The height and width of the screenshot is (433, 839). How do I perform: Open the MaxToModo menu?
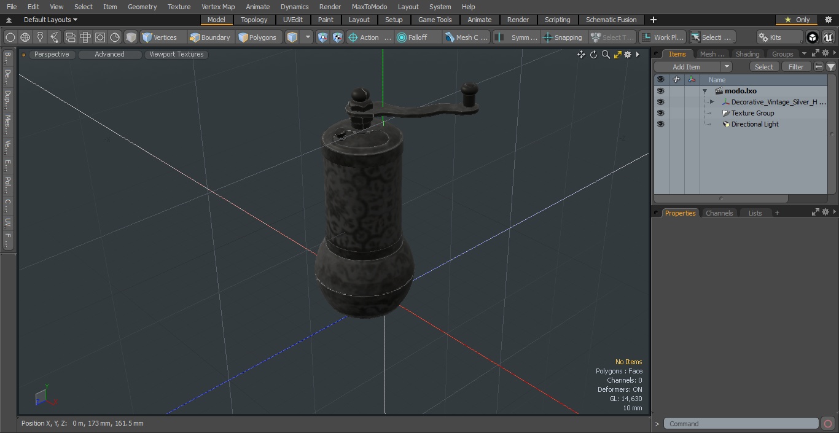(369, 7)
